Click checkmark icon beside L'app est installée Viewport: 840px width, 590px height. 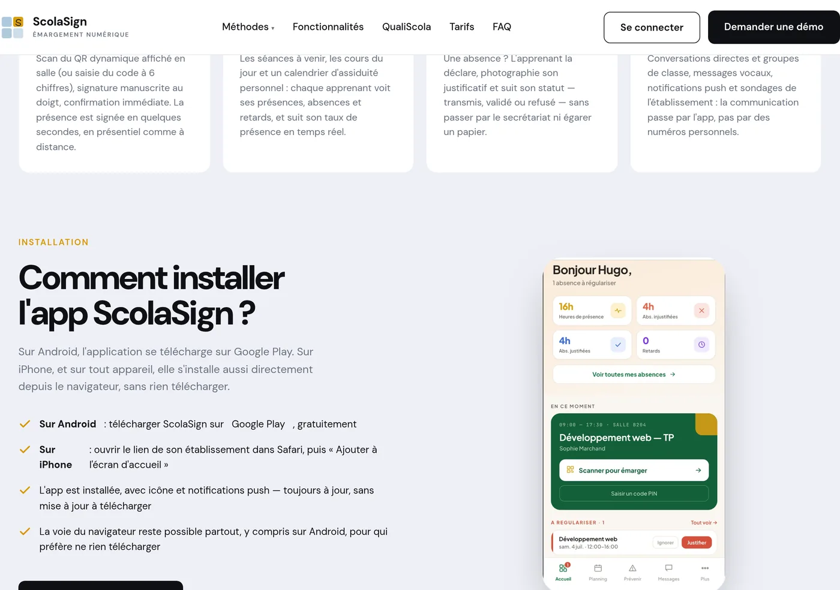click(25, 490)
